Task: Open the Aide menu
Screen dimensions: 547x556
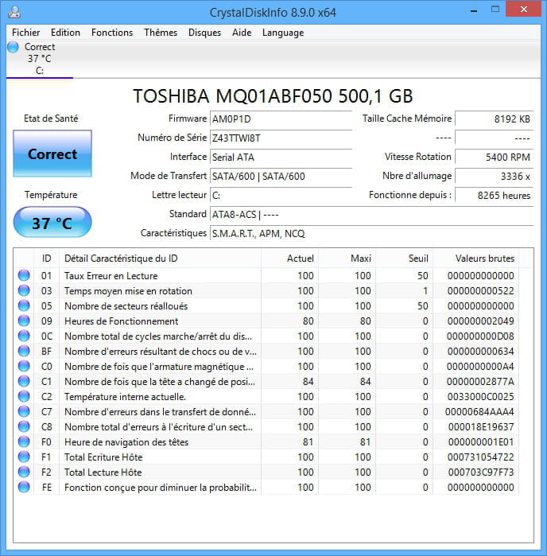Action: (242, 33)
